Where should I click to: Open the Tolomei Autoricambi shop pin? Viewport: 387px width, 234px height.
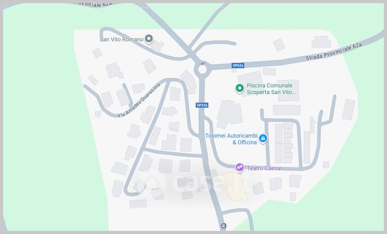263,139
